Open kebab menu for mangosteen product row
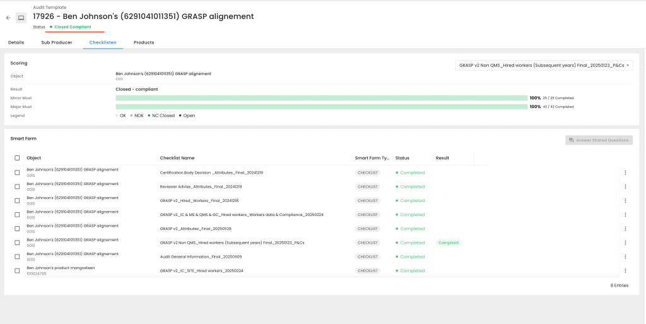The height and width of the screenshot is (324, 646). click(x=625, y=270)
